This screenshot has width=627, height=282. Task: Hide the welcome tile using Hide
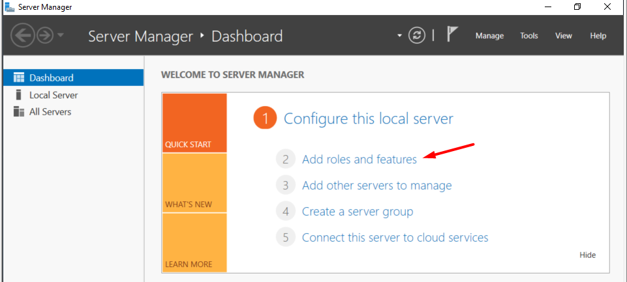point(587,255)
